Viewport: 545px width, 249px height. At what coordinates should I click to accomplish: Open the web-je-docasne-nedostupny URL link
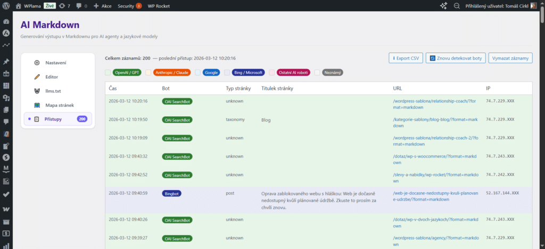click(436, 196)
